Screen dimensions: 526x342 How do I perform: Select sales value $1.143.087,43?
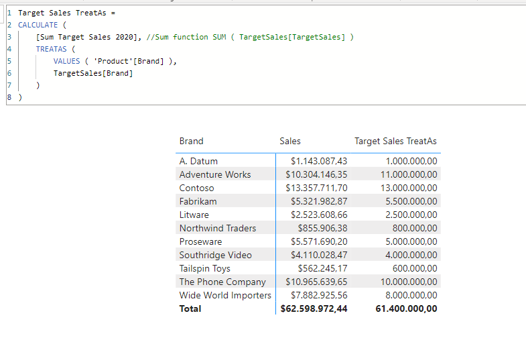pyautogui.click(x=319, y=161)
